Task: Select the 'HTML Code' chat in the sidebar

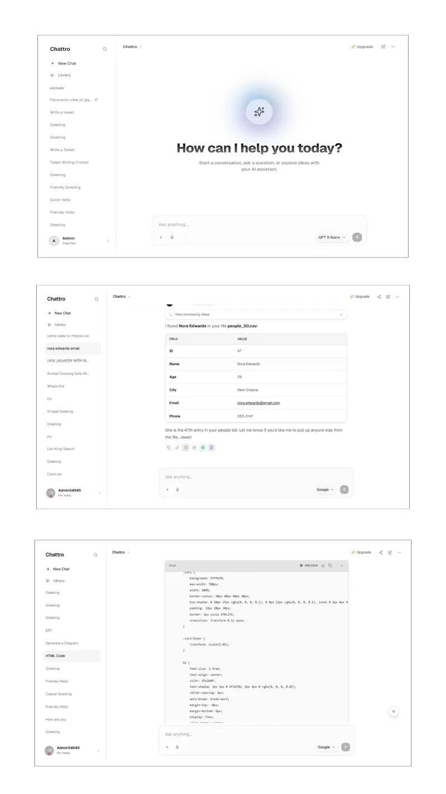Action: (72, 656)
